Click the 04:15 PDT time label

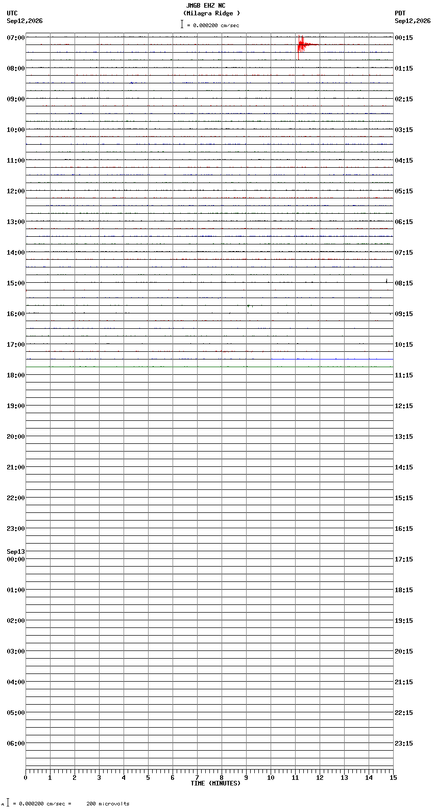(x=404, y=161)
